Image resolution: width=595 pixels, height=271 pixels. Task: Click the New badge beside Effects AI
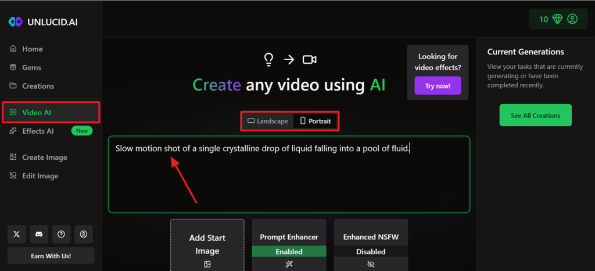click(x=82, y=131)
